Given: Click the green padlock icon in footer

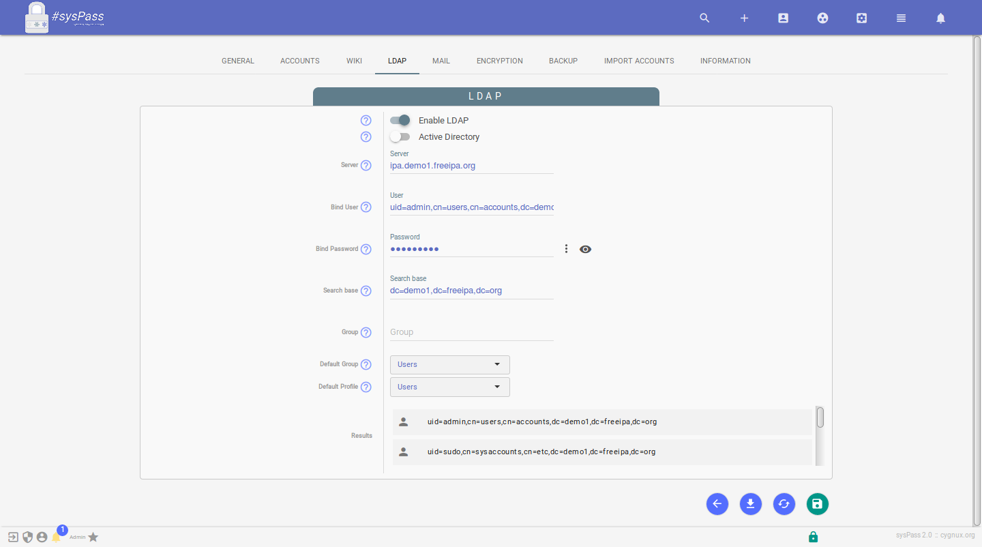Looking at the screenshot, I should [813, 537].
